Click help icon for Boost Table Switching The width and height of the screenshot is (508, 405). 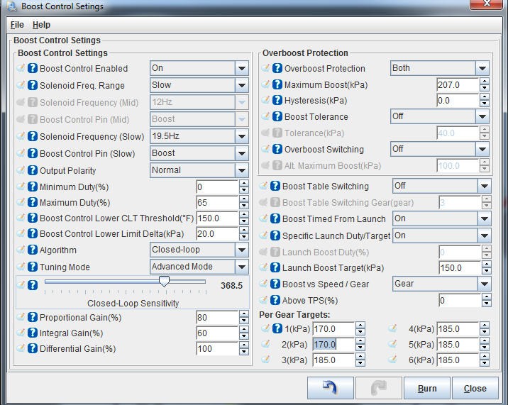click(x=275, y=186)
